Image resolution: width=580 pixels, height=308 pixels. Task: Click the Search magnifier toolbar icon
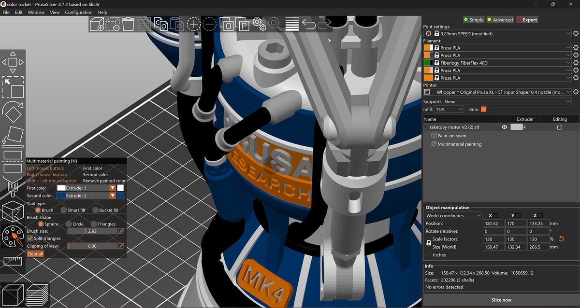pyautogui.click(x=275, y=24)
